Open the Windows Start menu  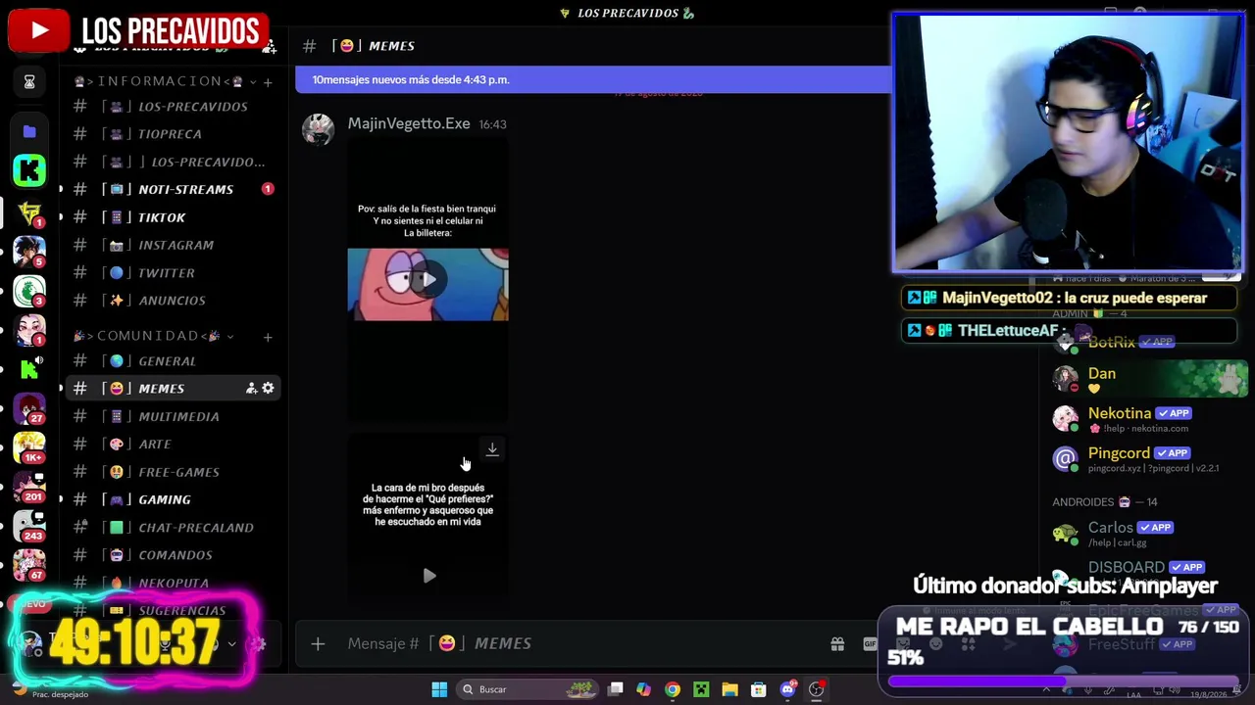click(x=439, y=689)
